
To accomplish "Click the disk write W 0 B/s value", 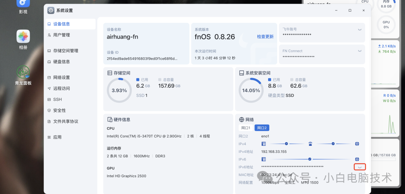I will click(389, 101).
